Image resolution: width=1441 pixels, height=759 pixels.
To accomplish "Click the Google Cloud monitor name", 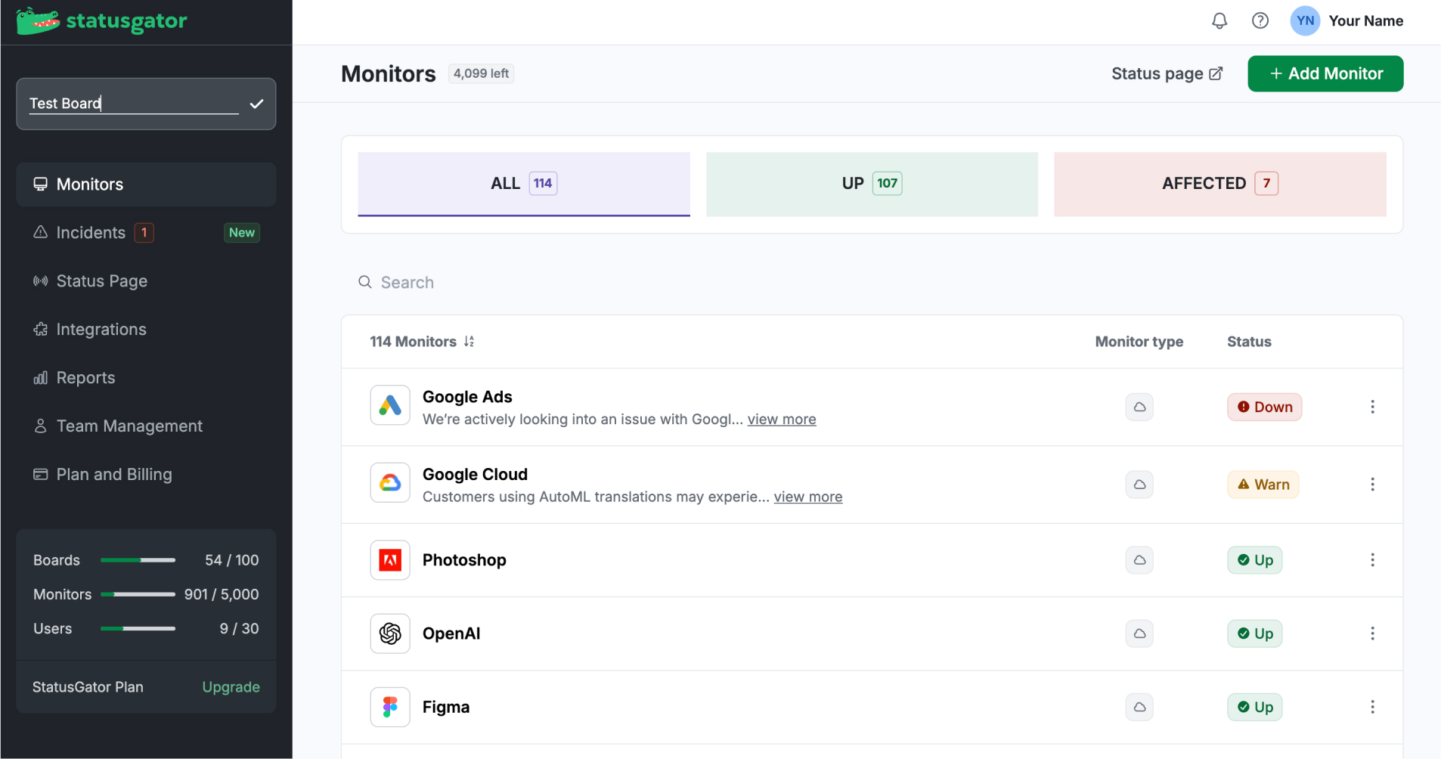I will point(475,475).
